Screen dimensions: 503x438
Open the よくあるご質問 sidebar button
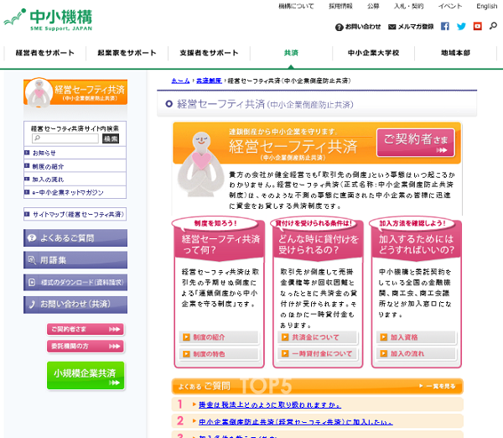pos(75,238)
